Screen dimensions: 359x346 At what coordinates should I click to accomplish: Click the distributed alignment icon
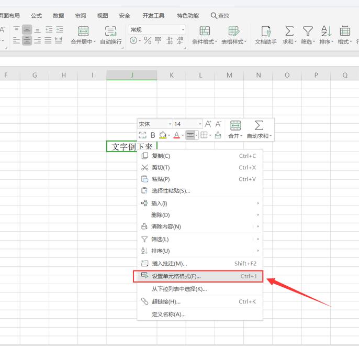coord(59,40)
